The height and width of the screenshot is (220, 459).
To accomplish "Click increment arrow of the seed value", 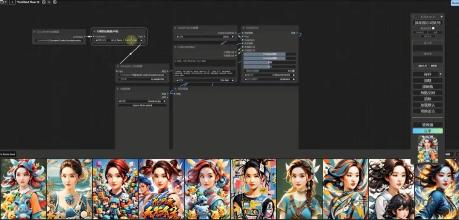I will tap(294, 75).
